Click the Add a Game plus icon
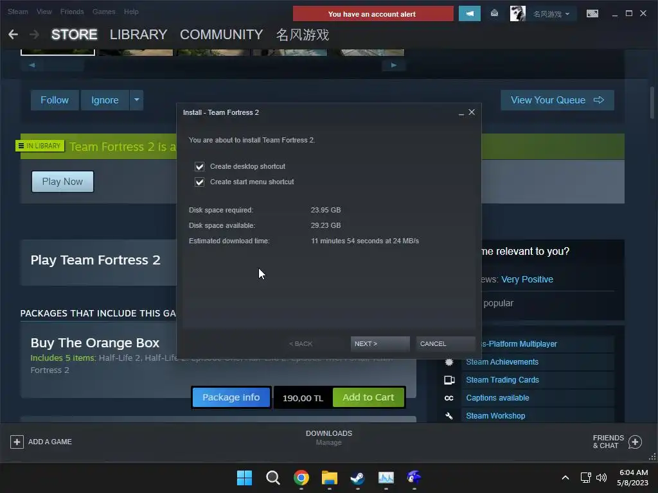The width and height of the screenshot is (658, 493). [x=17, y=442]
